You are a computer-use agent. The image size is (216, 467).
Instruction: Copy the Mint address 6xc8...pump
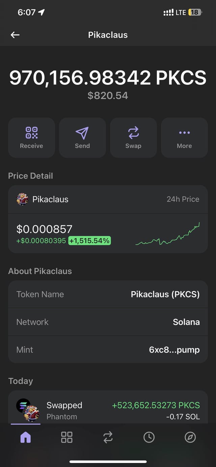(174, 350)
